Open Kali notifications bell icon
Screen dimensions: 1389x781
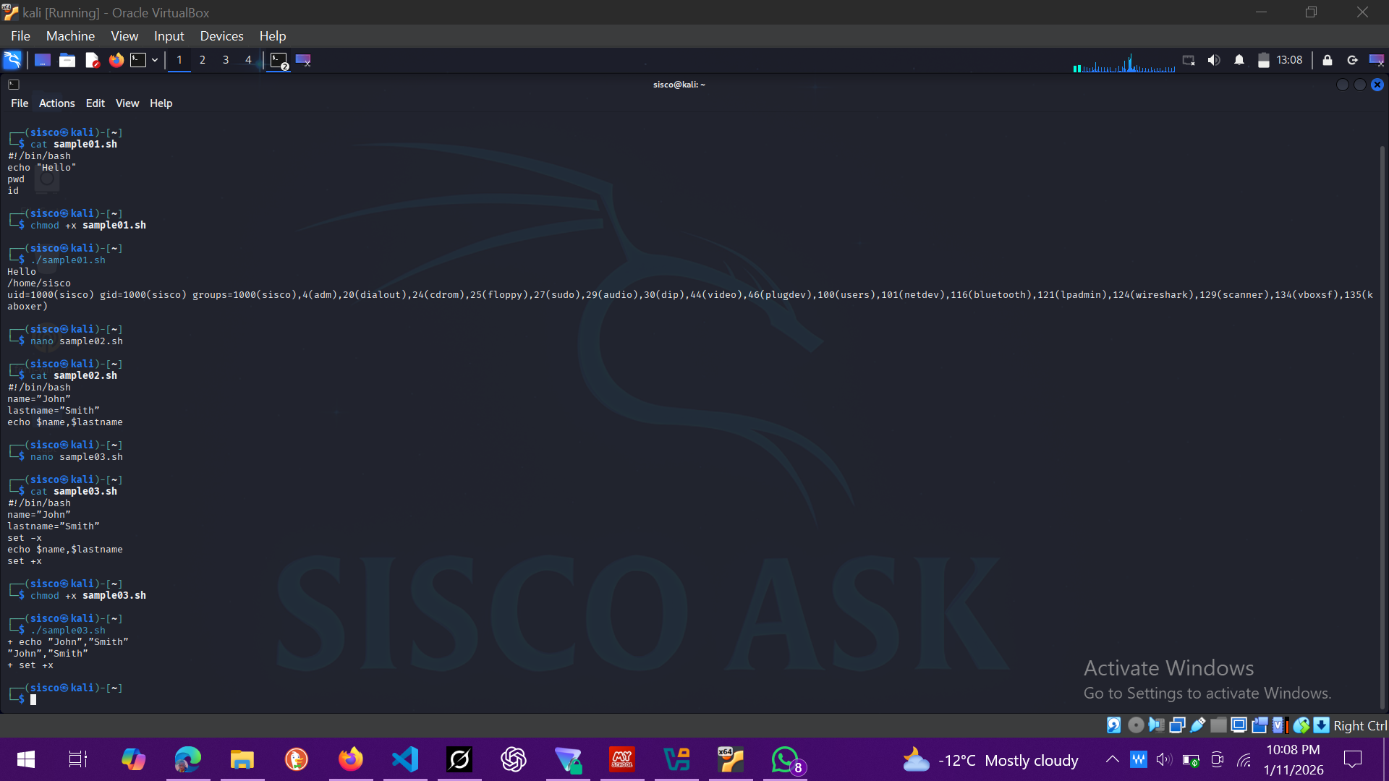(x=1239, y=60)
